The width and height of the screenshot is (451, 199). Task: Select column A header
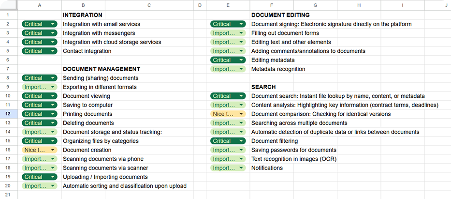pyautogui.click(x=39, y=5)
